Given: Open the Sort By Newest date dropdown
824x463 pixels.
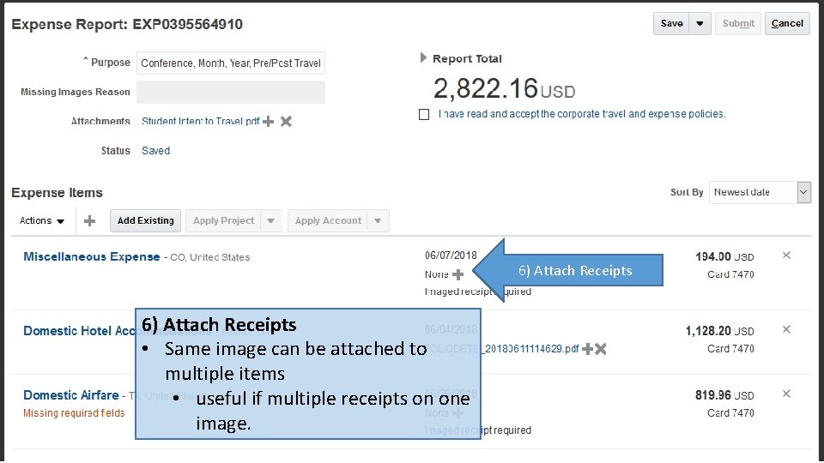Looking at the screenshot, I should pos(803,192).
